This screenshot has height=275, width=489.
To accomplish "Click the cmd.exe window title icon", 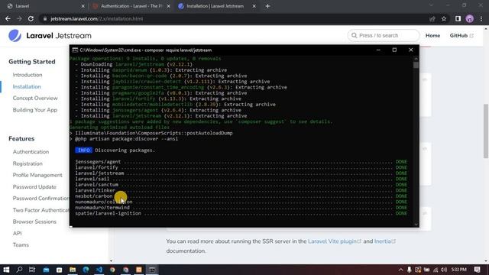I will point(75,50).
